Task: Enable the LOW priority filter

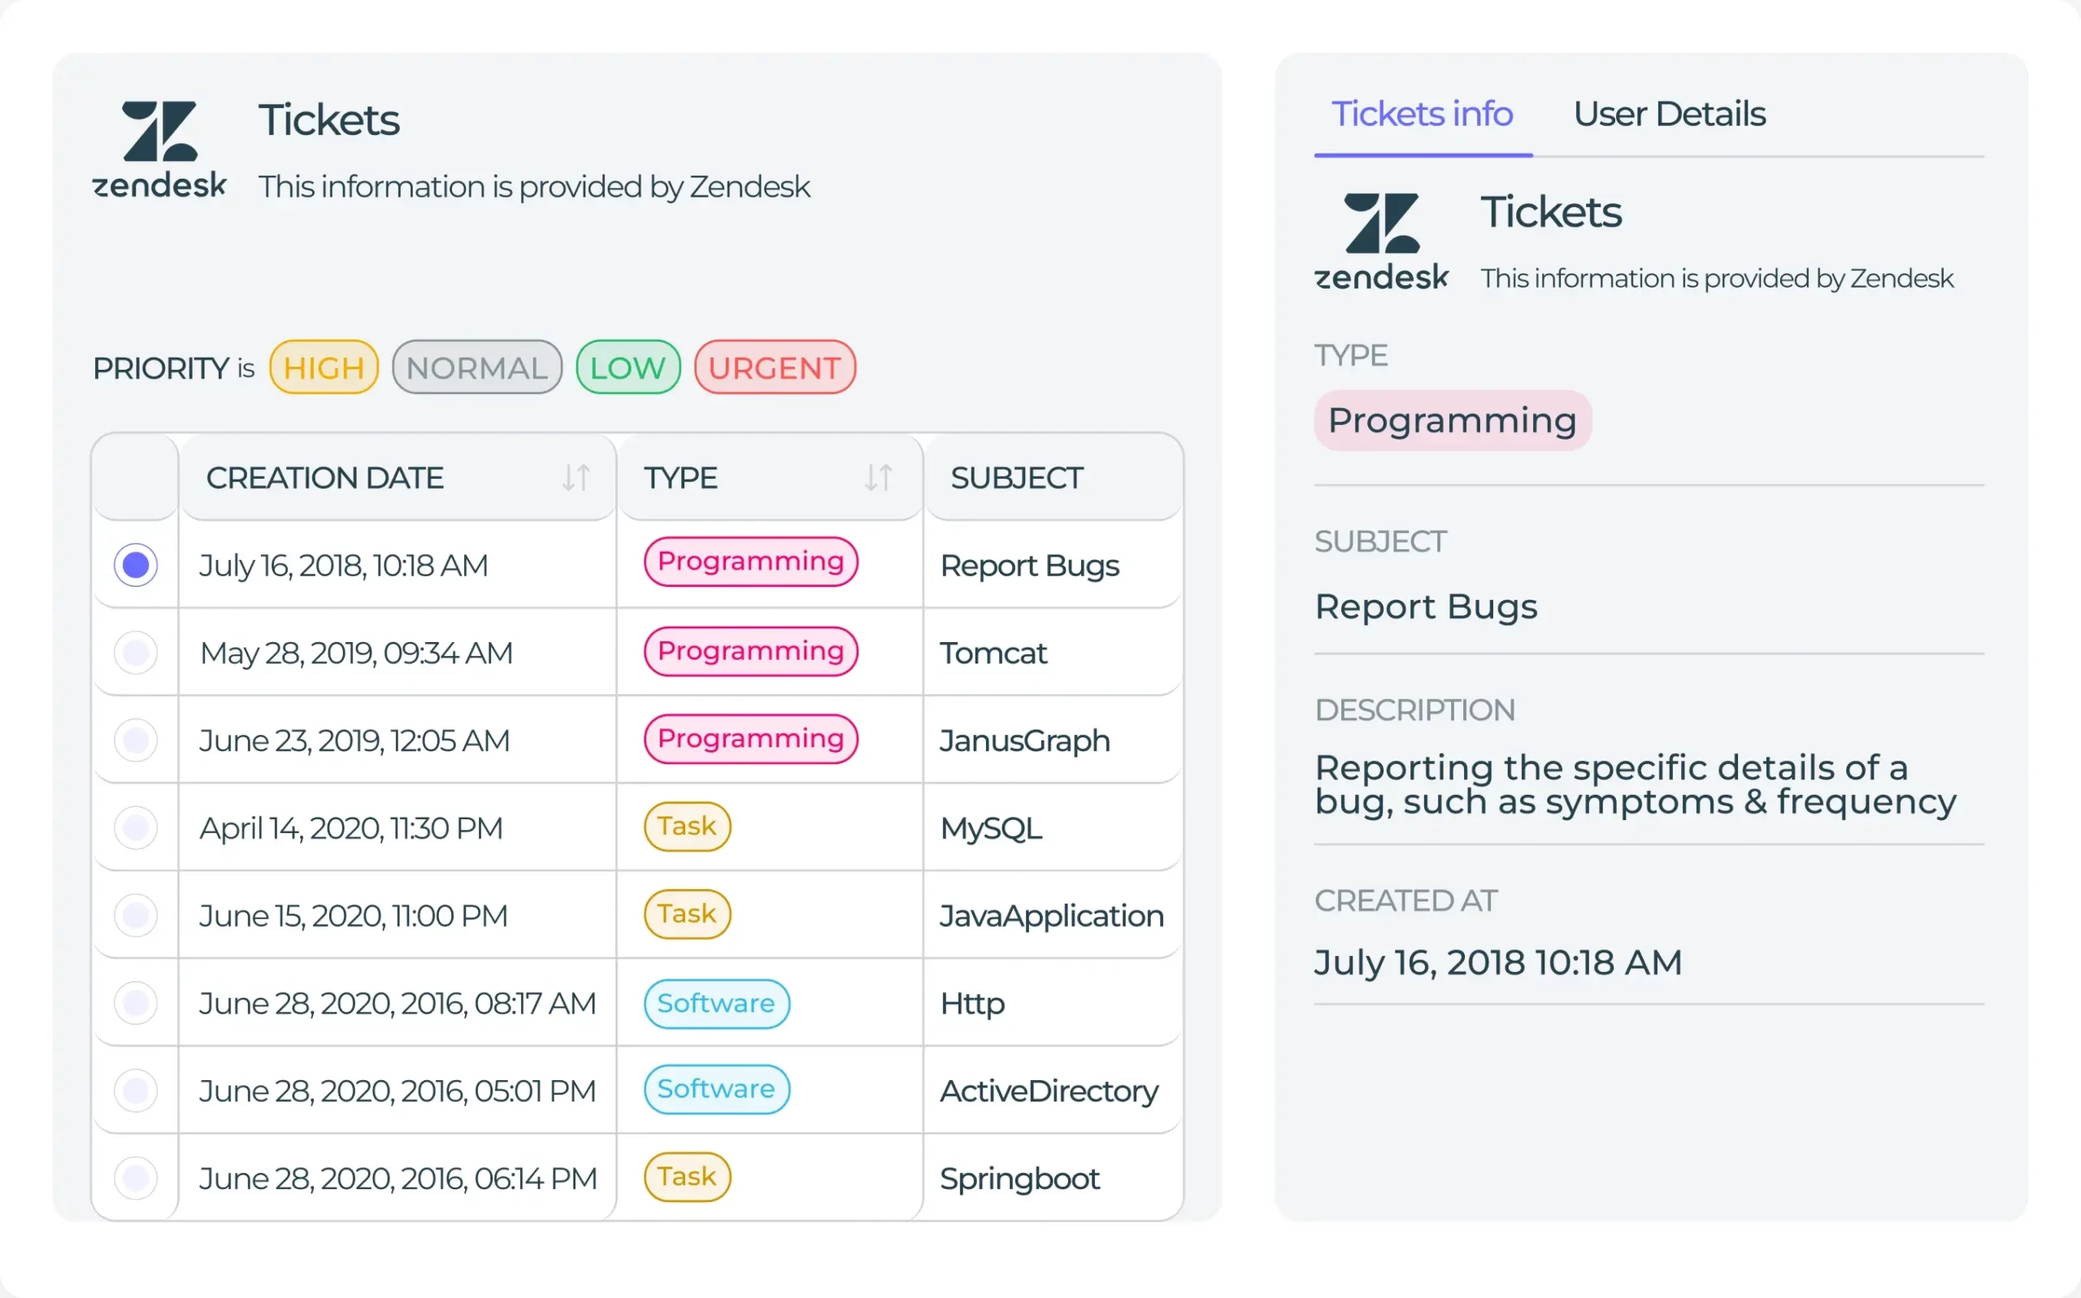Action: point(628,367)
